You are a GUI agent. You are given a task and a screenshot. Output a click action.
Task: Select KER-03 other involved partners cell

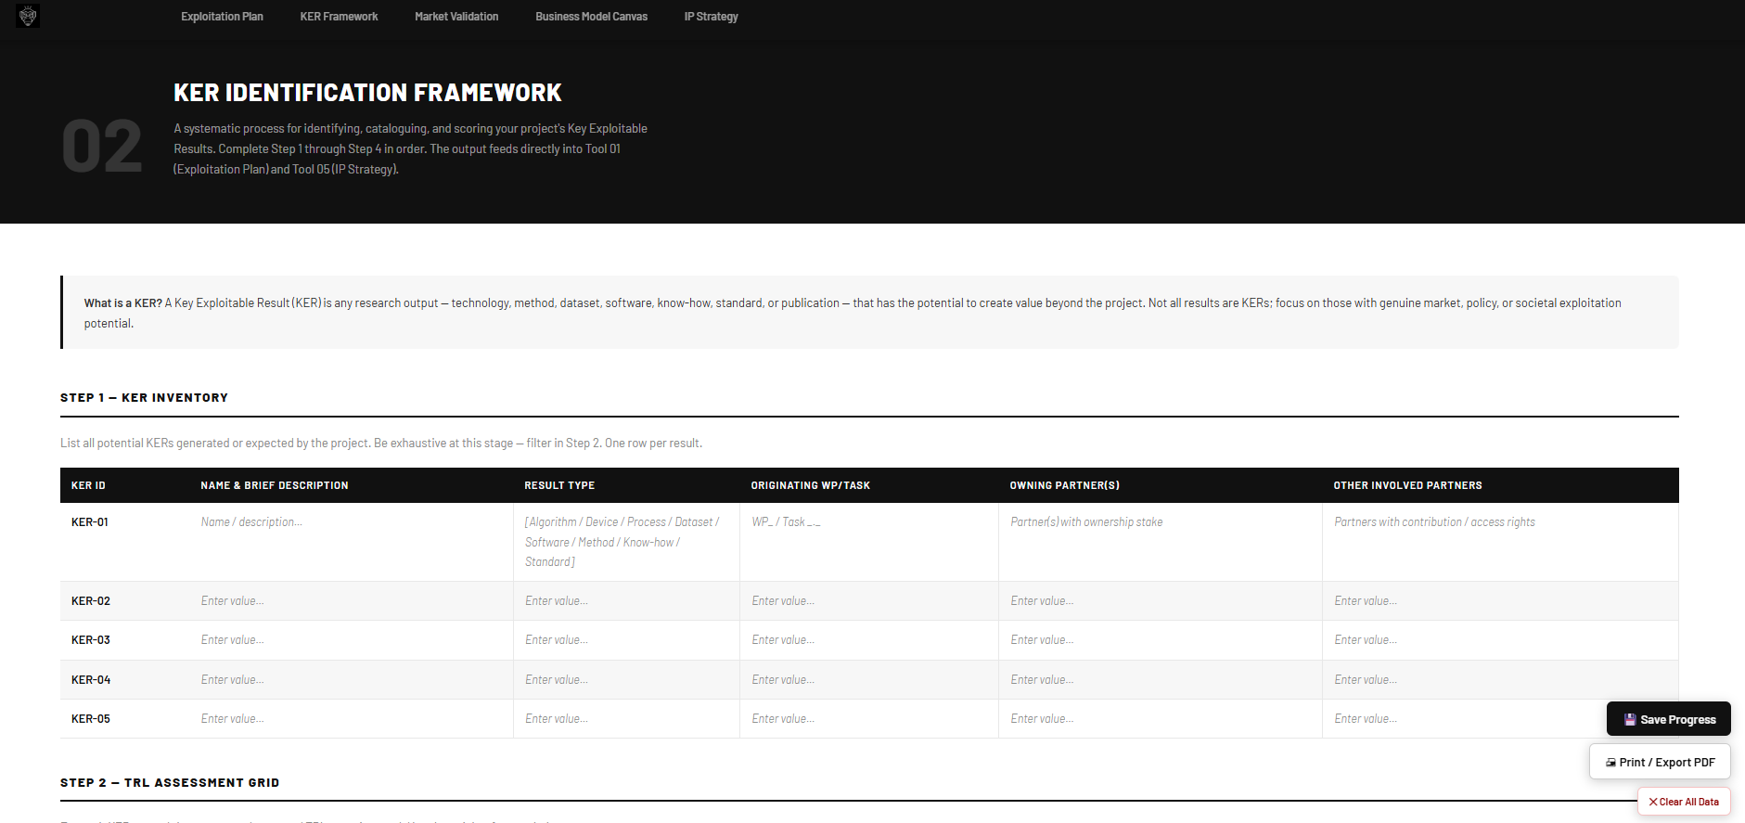1500,640
